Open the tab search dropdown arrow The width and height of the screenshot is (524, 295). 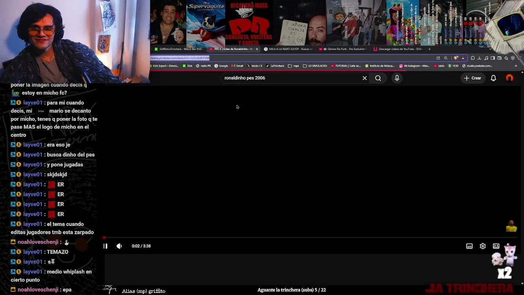[490, 49]
